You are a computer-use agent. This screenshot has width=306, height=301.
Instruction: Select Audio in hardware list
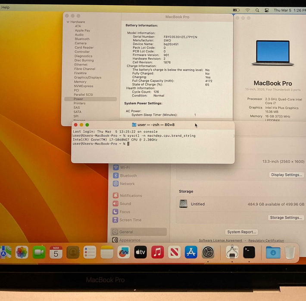pos(79,35)
